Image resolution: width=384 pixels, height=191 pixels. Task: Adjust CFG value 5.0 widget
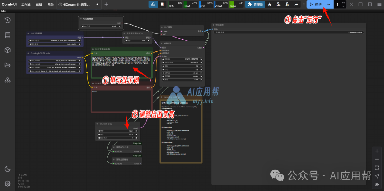pos(182,69)
